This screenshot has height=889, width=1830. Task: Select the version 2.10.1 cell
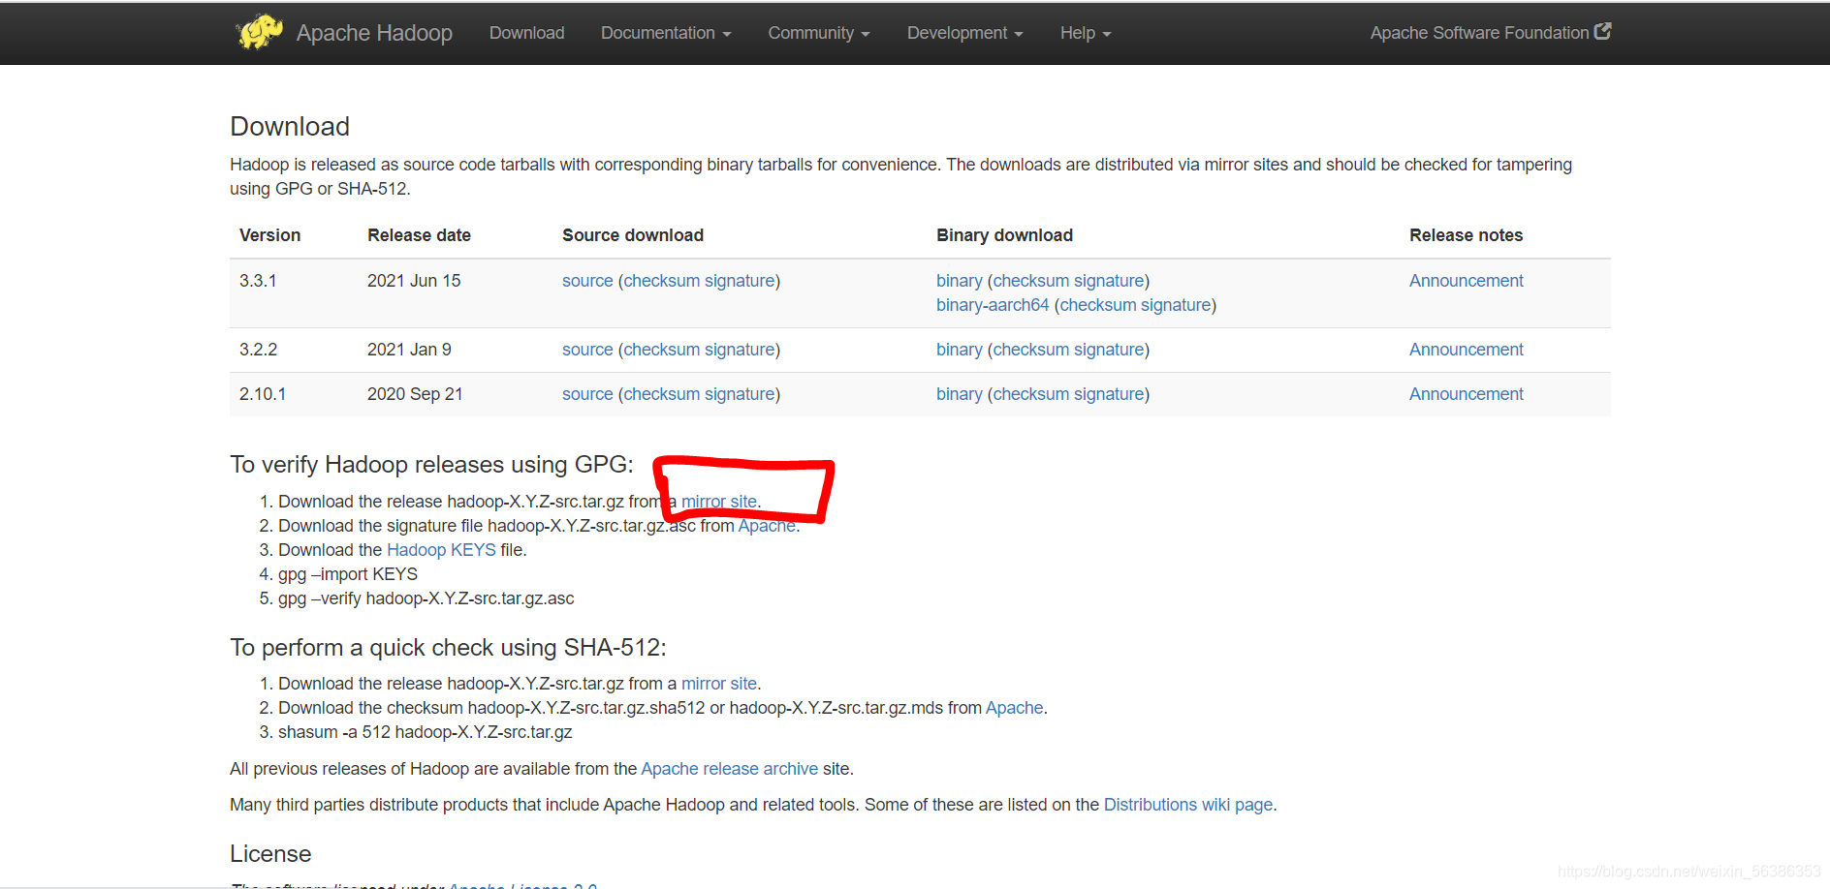coord(263,394)
